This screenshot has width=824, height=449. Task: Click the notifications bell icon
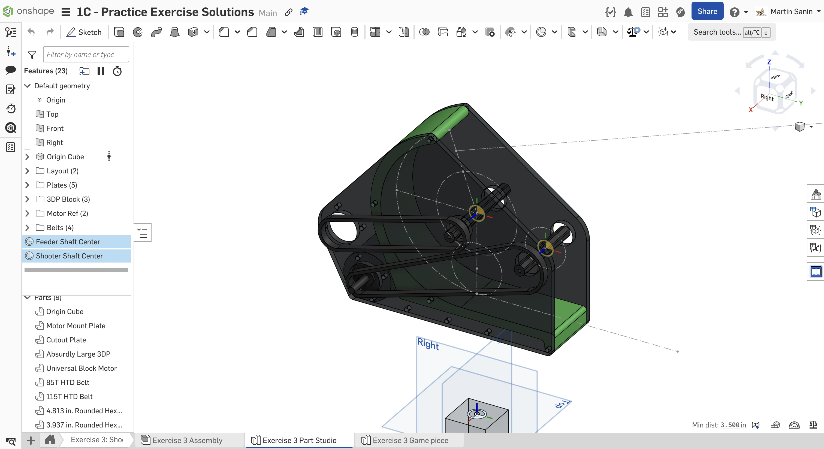pos(628,12)
